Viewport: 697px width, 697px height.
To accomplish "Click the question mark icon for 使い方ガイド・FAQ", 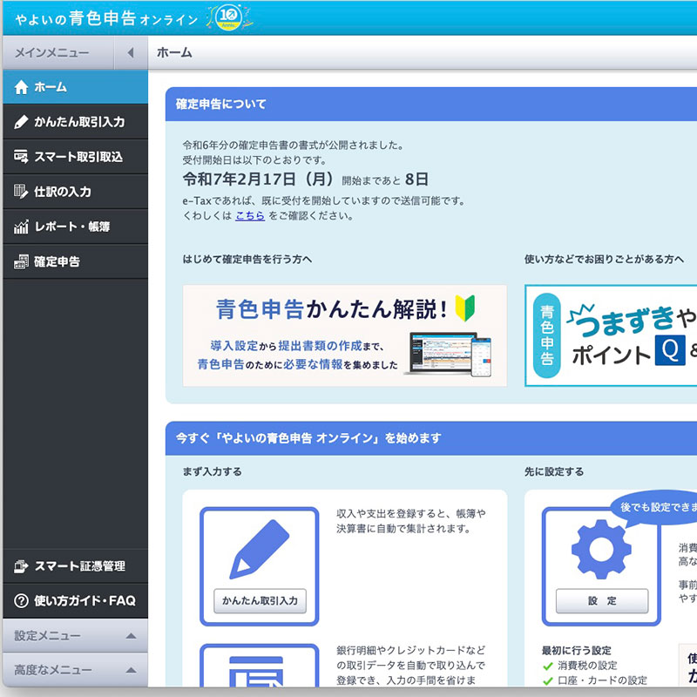I will [x=22, y=601].
